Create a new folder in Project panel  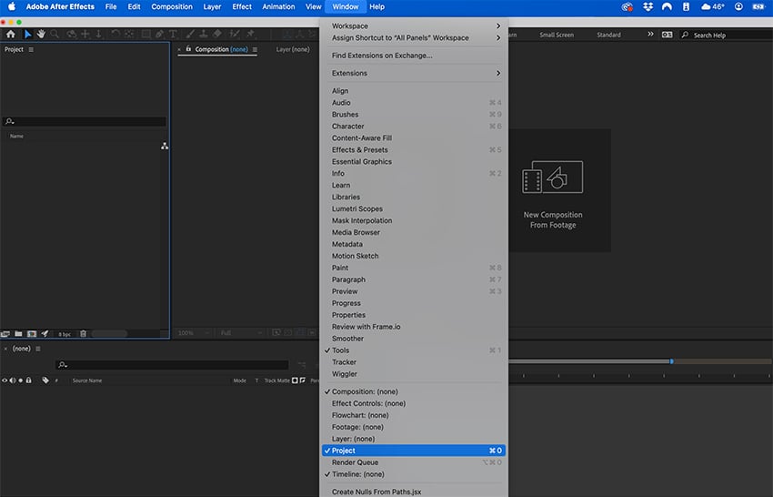pos(18,334)
